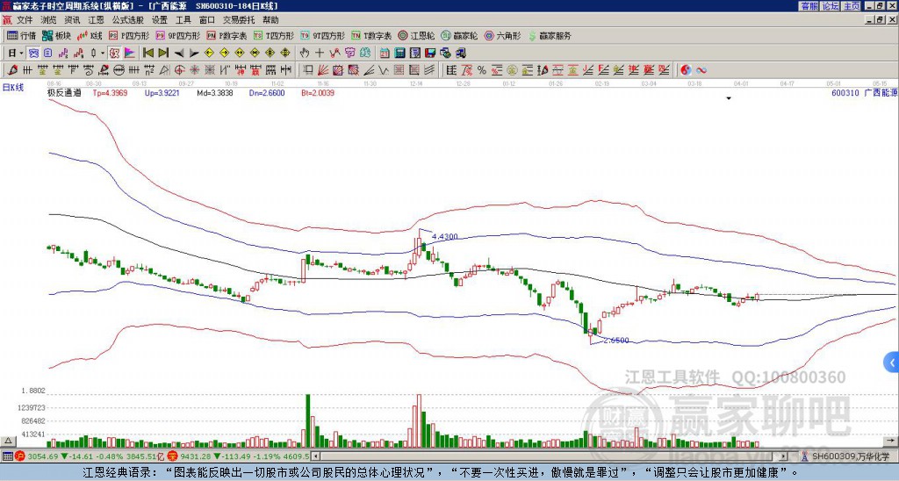Viewport: 899px width, 481px height.
Task: Click the colored flag icon
Action: 130,54
